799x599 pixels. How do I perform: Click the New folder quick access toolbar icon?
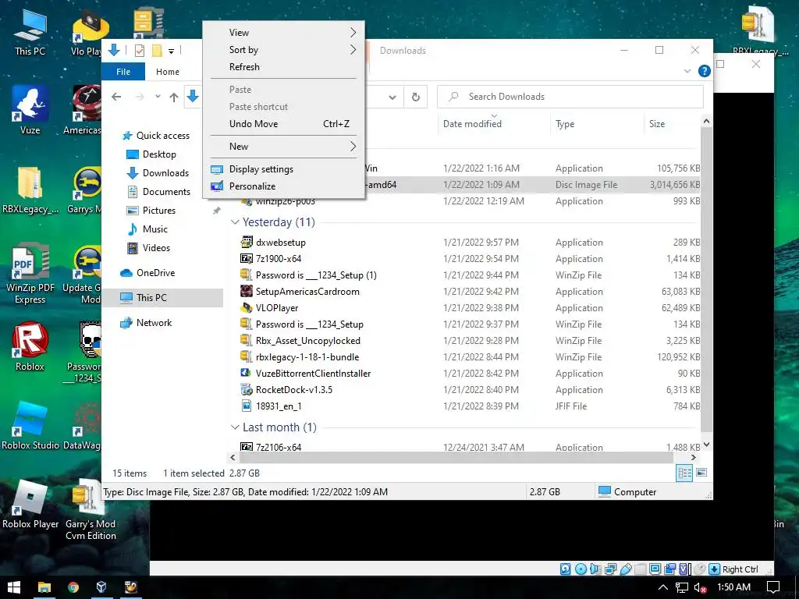[x=156, y=51]
